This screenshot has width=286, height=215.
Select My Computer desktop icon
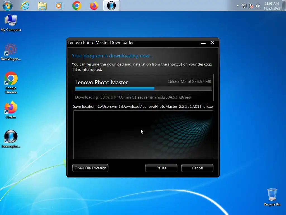[11, 23]
